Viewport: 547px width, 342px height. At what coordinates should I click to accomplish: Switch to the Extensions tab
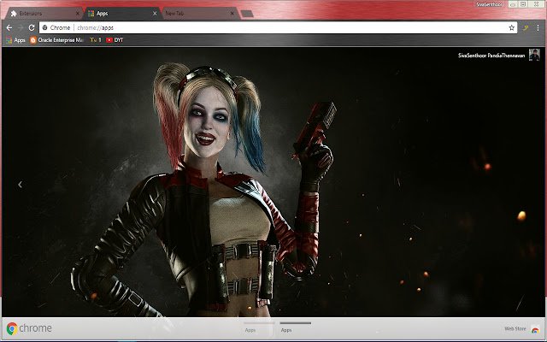pos(44,14)
